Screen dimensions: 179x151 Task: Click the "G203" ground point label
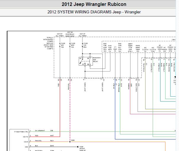(81, 147)
